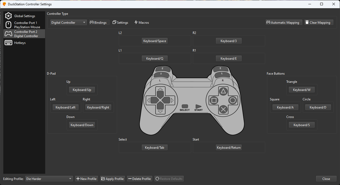The width and height of the screenshot is (340, 185).
Task: Select Global Settings in sidebar
Action: (x=24, y=16)
